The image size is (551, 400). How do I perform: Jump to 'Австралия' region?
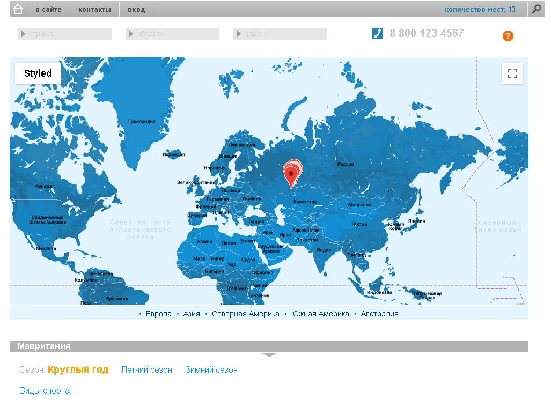(379, 314)
